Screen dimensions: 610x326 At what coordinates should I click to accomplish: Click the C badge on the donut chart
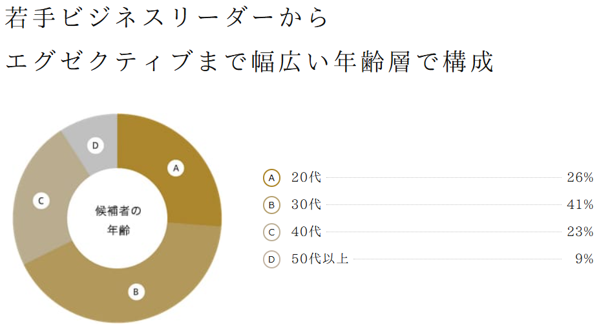pos(41,201)
